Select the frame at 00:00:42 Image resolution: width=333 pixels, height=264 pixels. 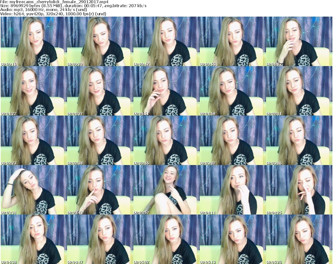point(166,41)
